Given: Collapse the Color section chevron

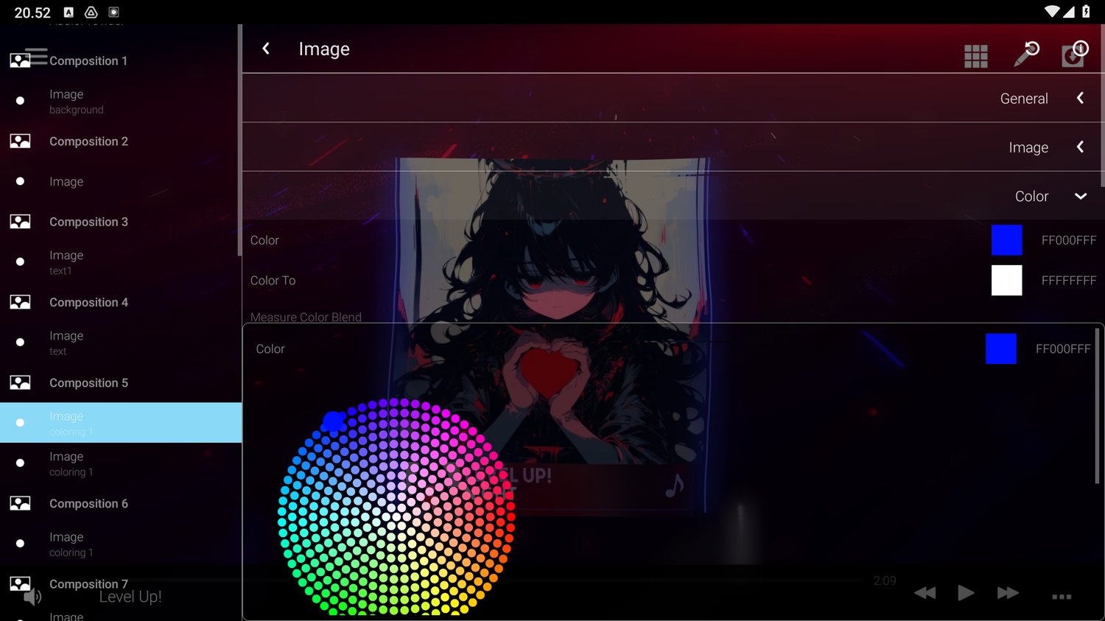Looking at the screenshot, I should 1081,196.
